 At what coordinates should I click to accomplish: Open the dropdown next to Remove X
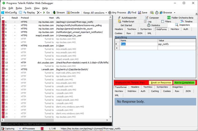coord(41,13)
